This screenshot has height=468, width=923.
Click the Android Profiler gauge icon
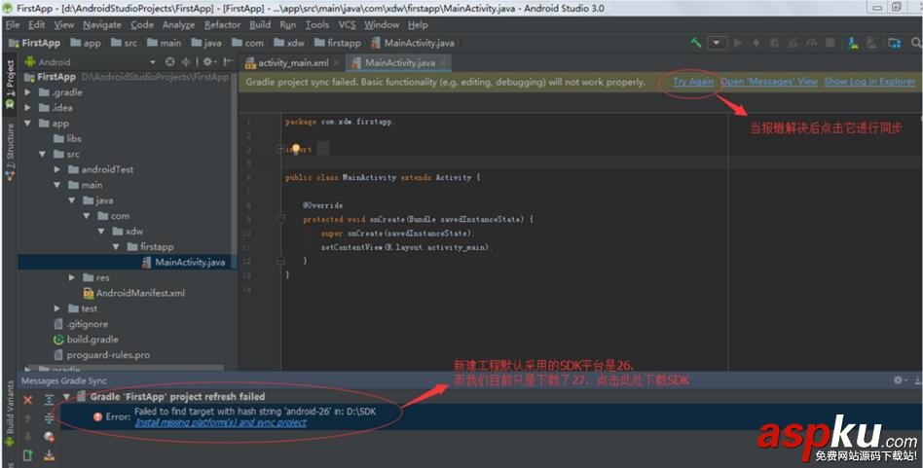[812, 43]
